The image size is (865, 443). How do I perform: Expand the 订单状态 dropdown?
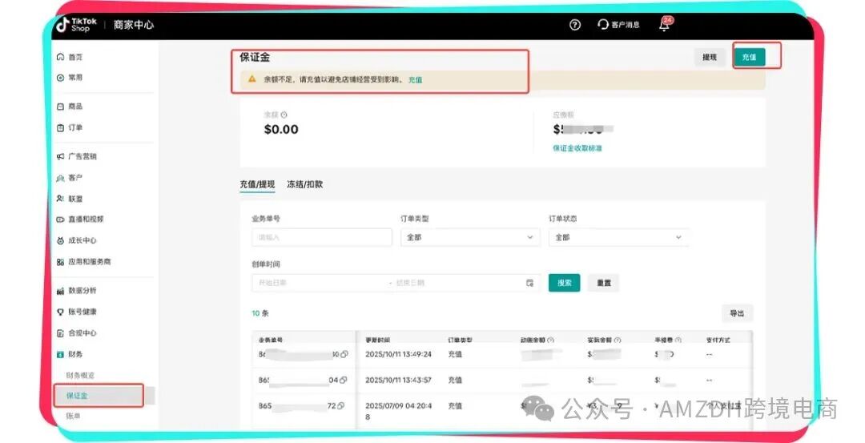(618, 237)
